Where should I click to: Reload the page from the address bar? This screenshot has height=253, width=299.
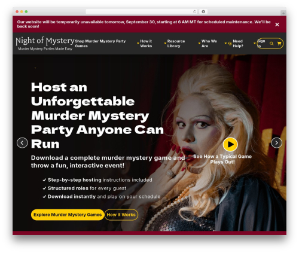coord(194,11)
